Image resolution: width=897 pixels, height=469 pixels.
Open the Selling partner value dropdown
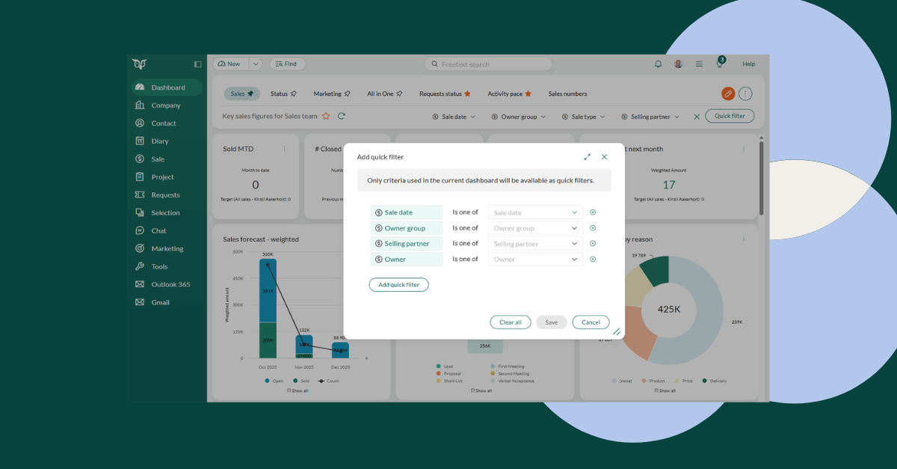click(535, 244)
